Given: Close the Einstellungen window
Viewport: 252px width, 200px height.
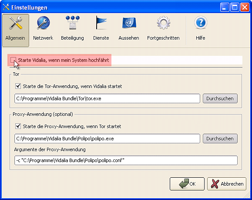Looking at the screenshot, I should tap(245, 7).
